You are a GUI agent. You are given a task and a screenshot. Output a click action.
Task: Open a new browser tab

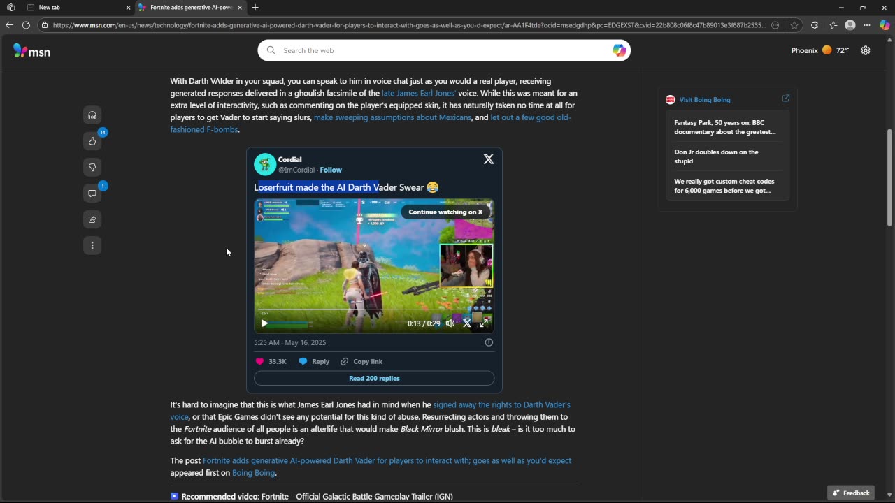coord(255,7)
